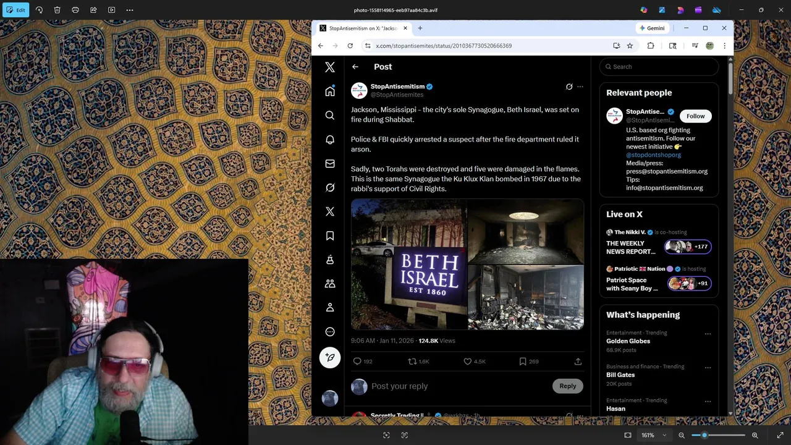791x445 pixels.
Task: Bookmark the page with the star icon
Action: pyautogui.click(x=630, y=46)
